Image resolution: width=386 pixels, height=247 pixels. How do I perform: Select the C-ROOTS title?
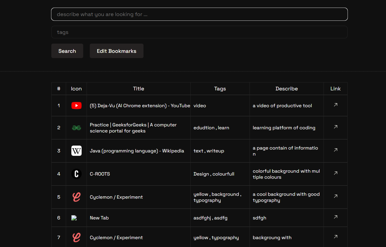100,174
